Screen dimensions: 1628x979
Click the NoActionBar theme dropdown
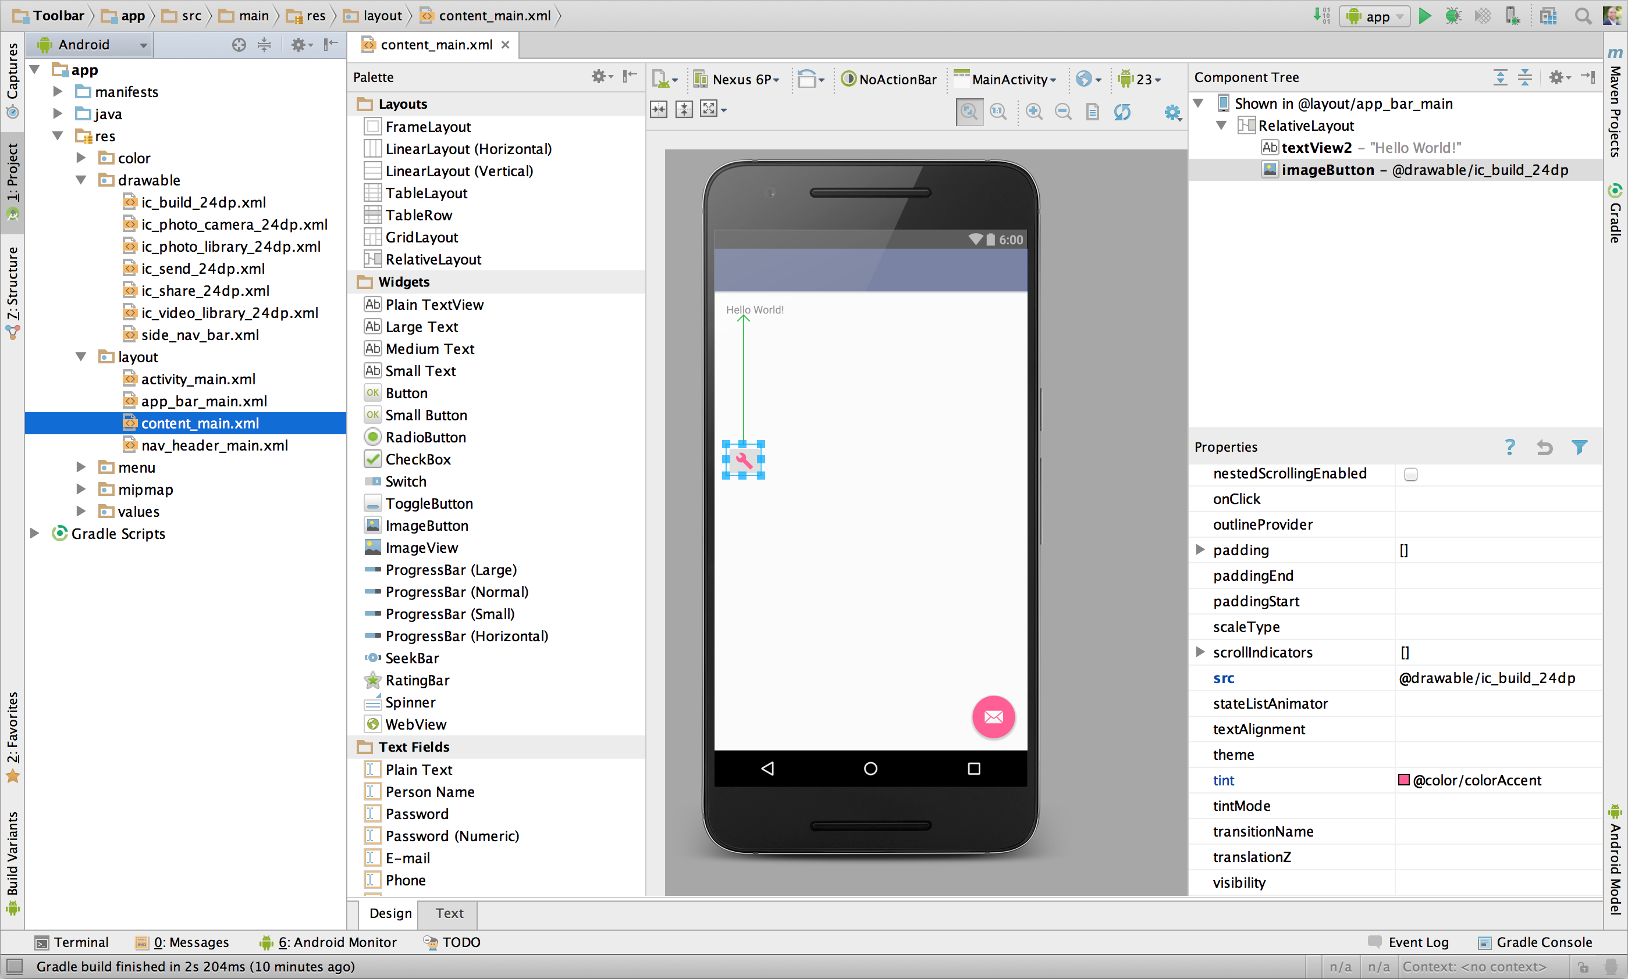(x=886, y=78)
